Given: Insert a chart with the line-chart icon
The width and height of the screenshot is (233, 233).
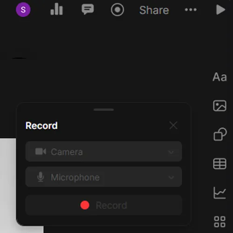Looking at the screenshot, I should pos(219,193).
